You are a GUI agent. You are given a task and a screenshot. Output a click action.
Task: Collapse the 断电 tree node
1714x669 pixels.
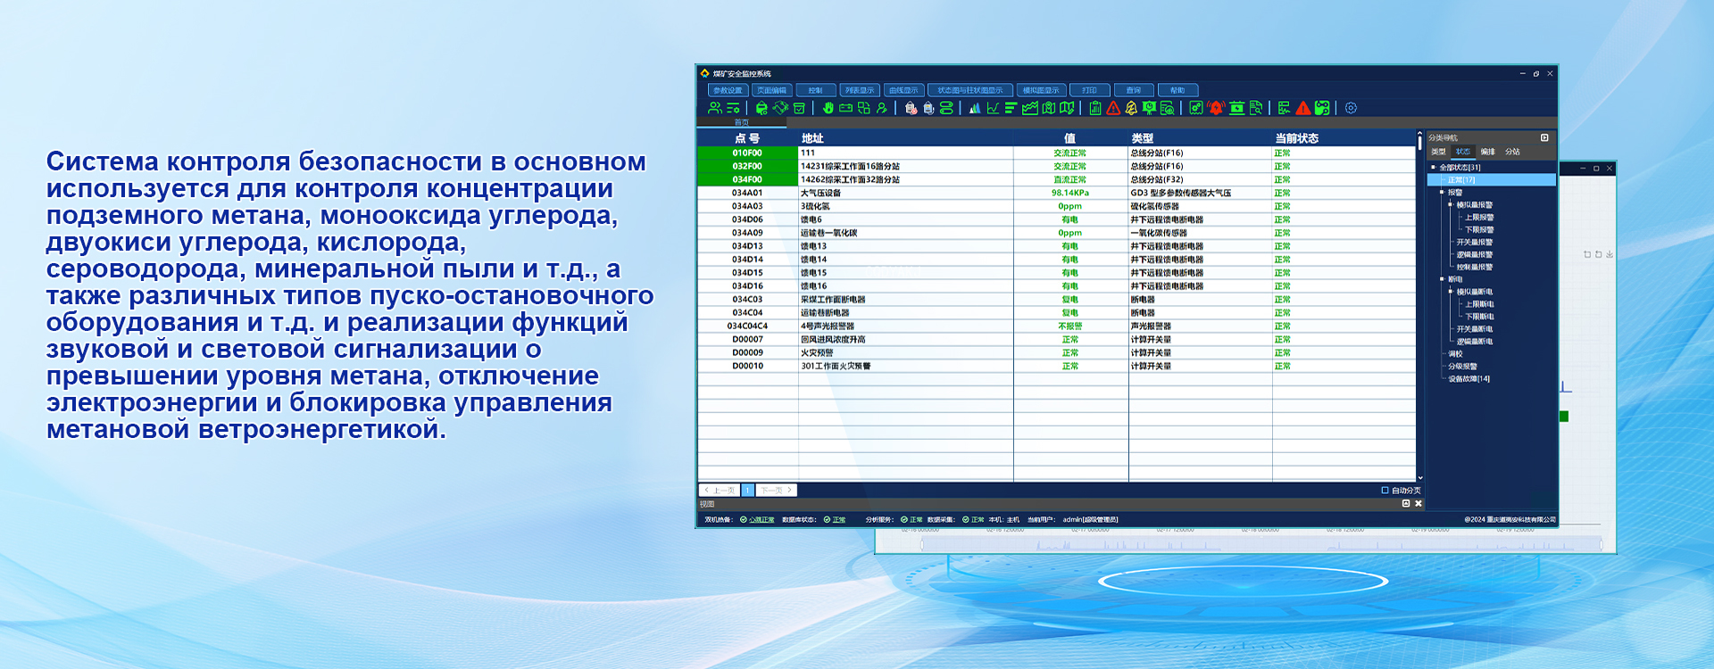pos(1442,279)
